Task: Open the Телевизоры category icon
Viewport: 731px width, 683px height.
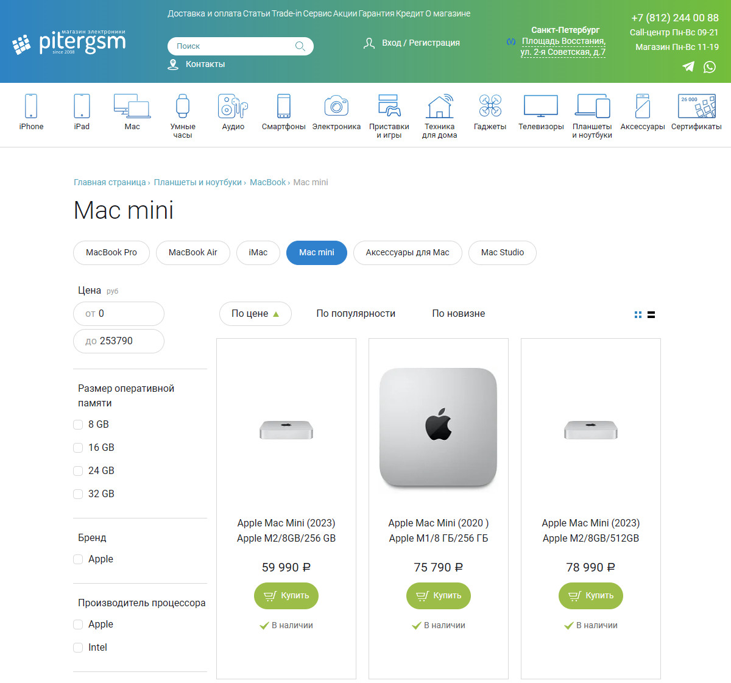Action: click(x=541, y=106)
